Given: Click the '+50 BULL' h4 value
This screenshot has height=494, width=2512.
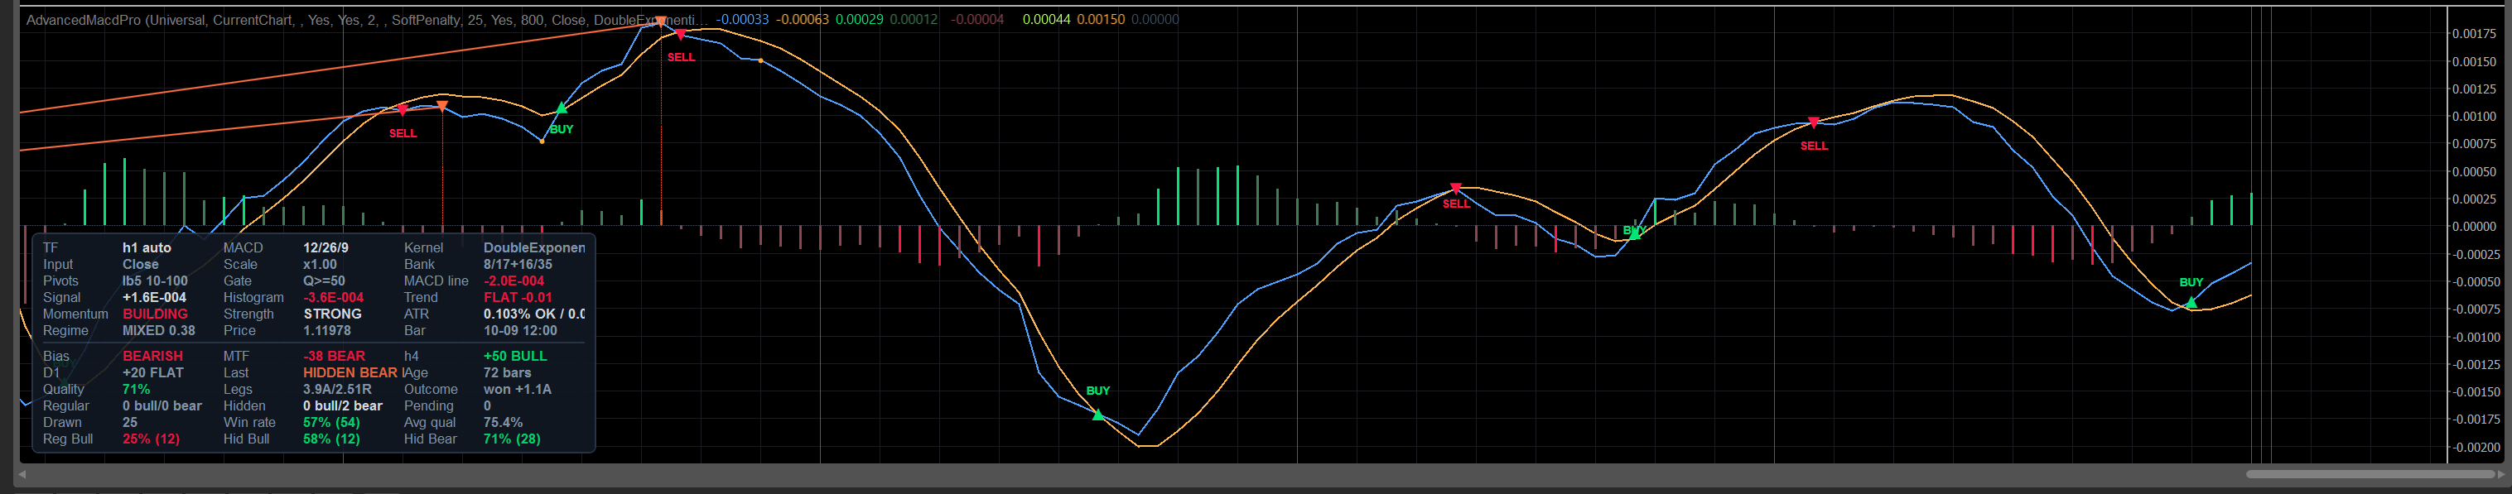Looking at the screenshot, I should (x=515, y=356).
